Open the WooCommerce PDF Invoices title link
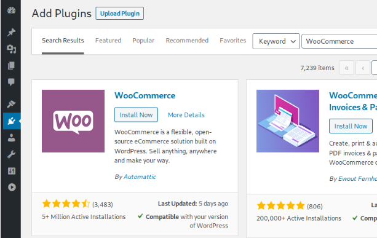 tap(353, 101)
